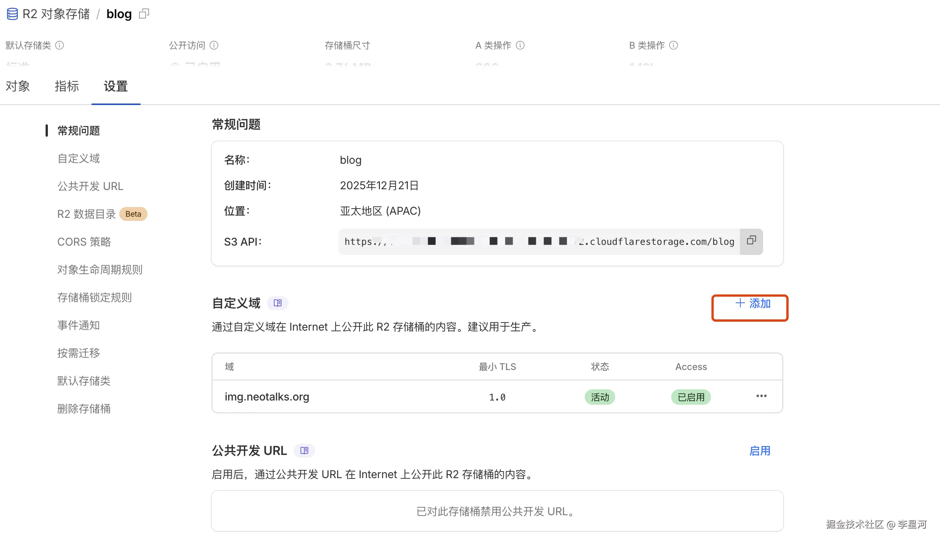Click info icon next to B 类操作

point(674,46)
